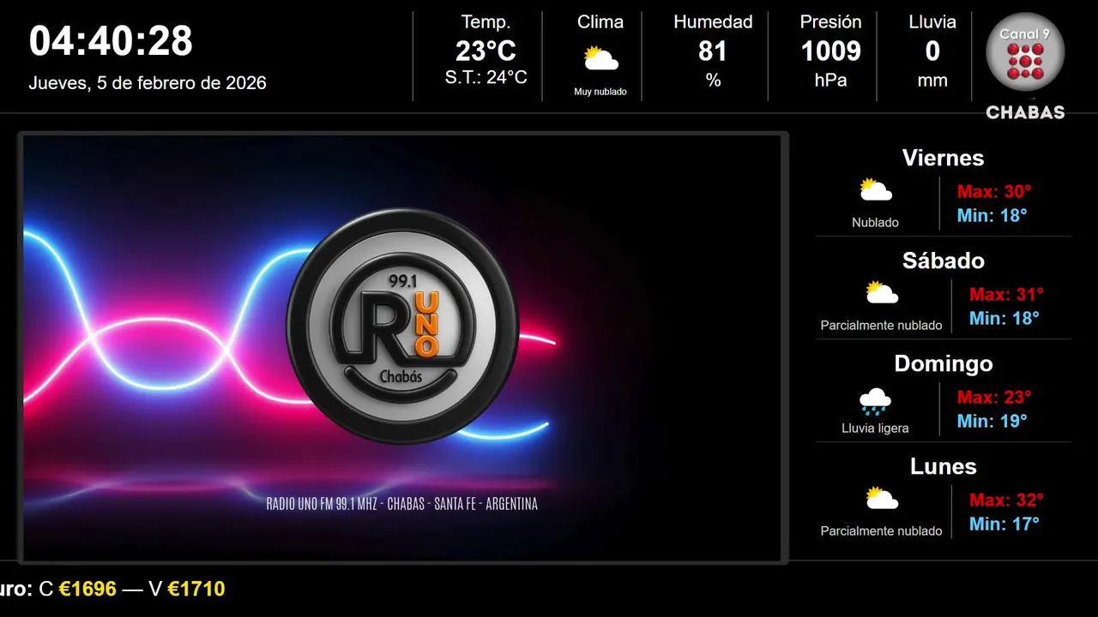Click the clock showing 04:40:28
Viewport: 1098px width, 617px height.
point(111,40)
